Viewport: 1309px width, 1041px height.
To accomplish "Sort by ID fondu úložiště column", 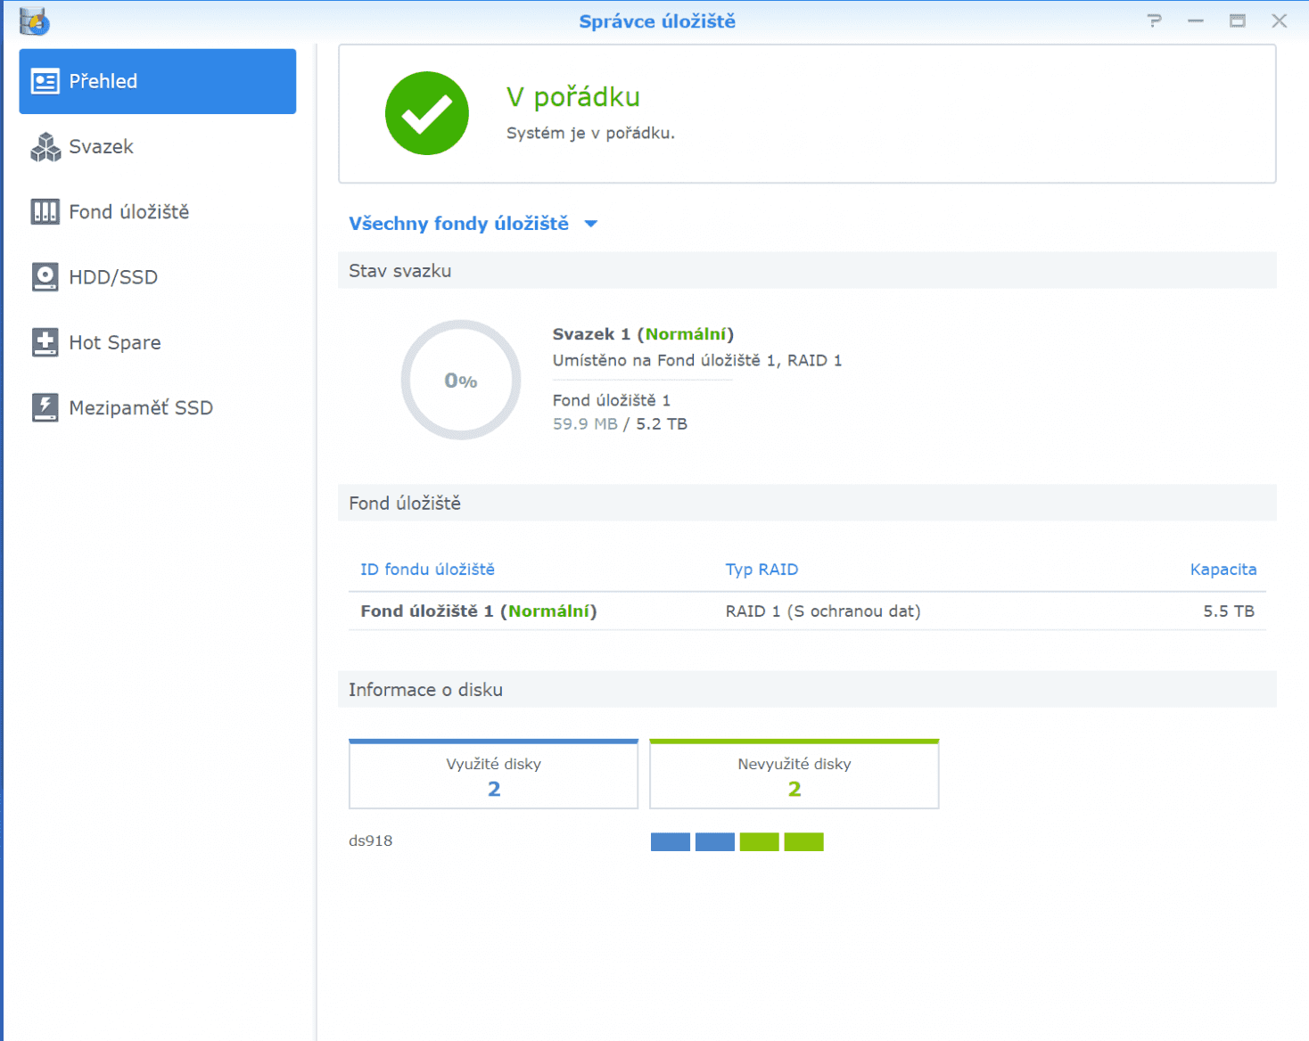I will coord(427,570).
